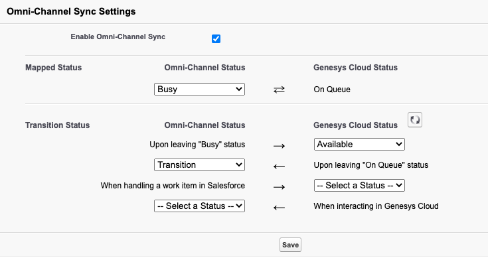Uncheck Enable Omni-Channel Sync checkbox
The width and height of the screenshot is (488, 258).
[x=216, y=39]
